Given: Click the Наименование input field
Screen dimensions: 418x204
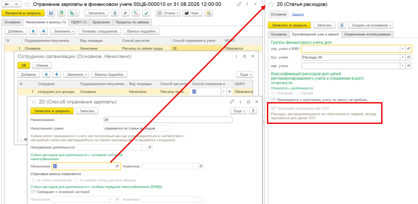Looking at the screenshot, I should click(168, 120).
